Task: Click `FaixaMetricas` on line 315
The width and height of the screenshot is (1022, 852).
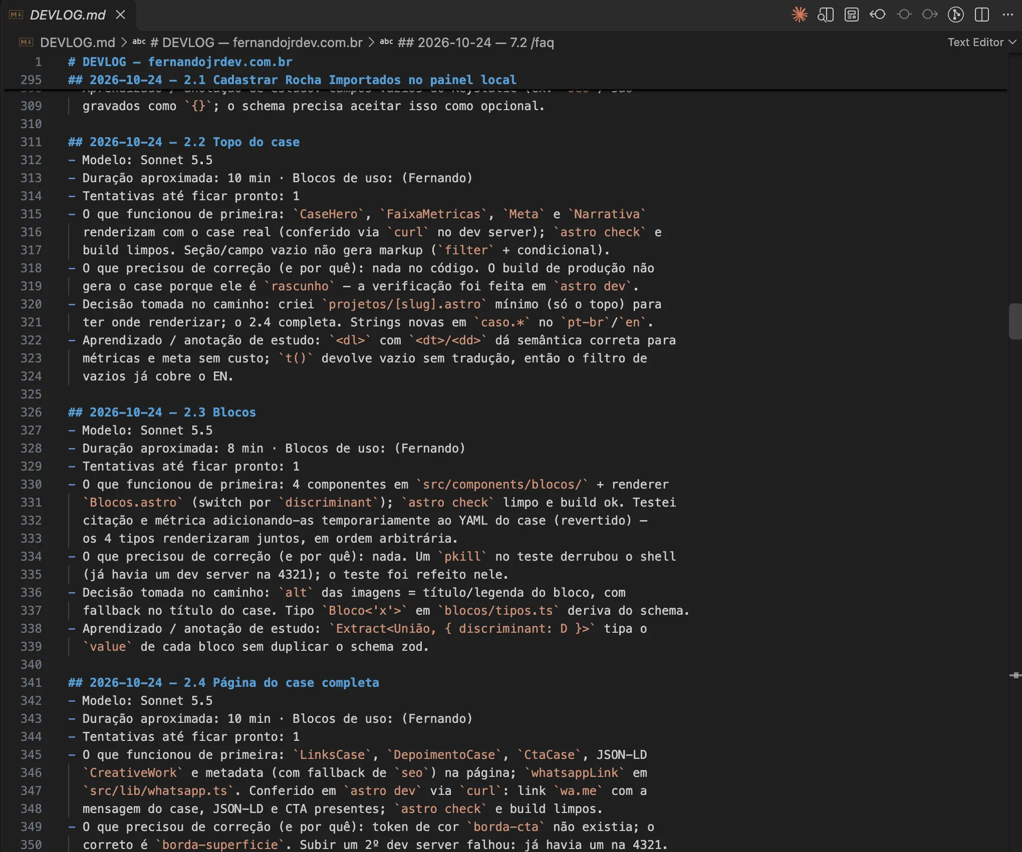Action: 433,214
